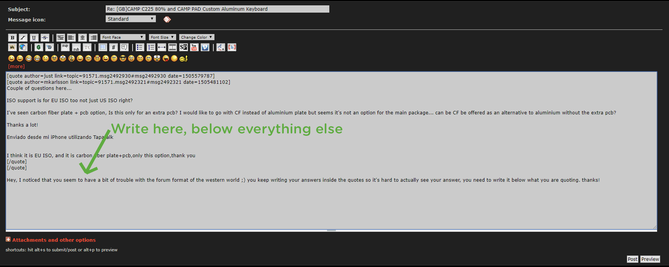Insert an image tag

click(12, 47)
